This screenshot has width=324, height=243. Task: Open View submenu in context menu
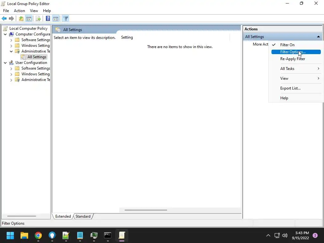[296, 78]
